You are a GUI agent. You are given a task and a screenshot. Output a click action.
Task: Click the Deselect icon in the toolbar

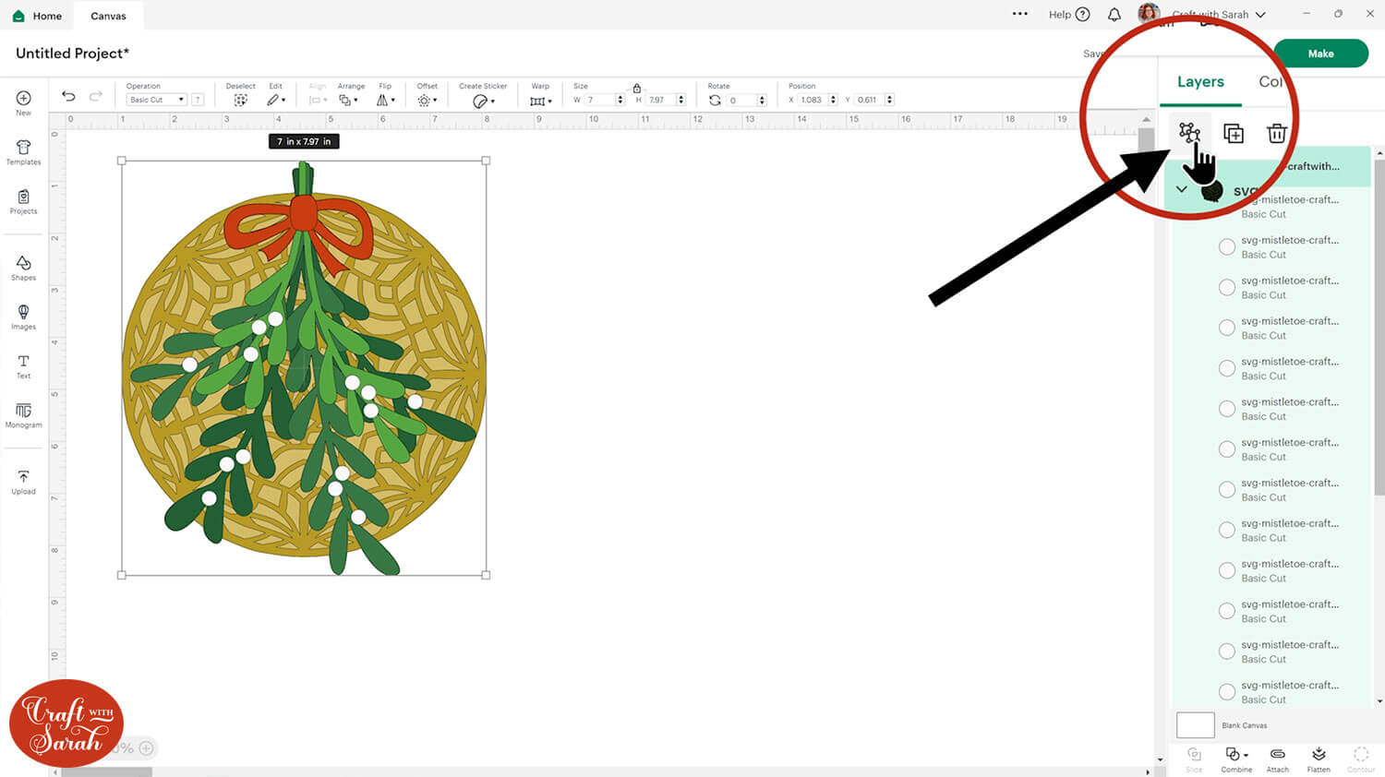click(240, 100)
